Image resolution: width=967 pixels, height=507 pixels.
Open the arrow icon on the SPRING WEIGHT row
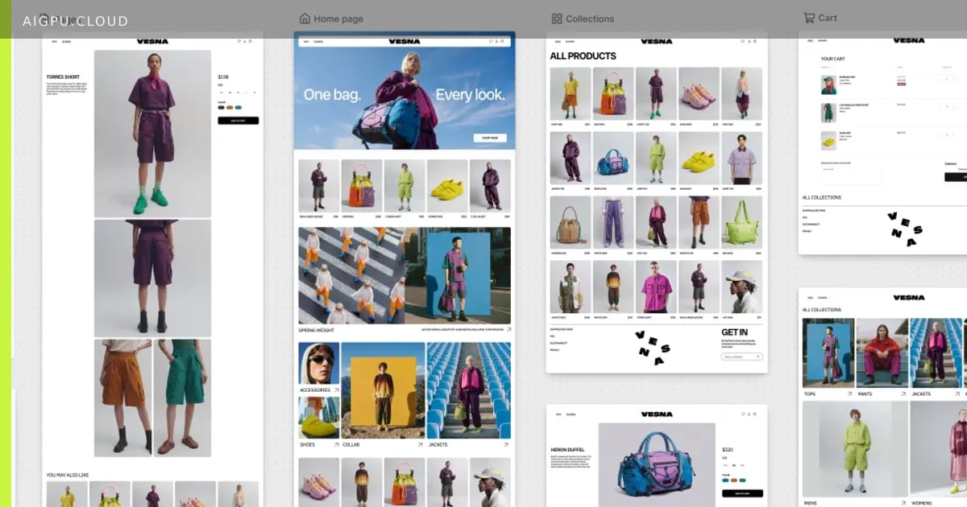click(508, 330)
